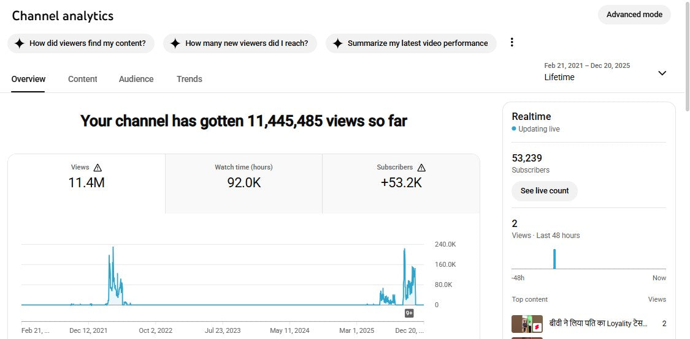Open the Overview tab
Screen dimensions: 690x339
pyautogui.click(x=28, y=79)
